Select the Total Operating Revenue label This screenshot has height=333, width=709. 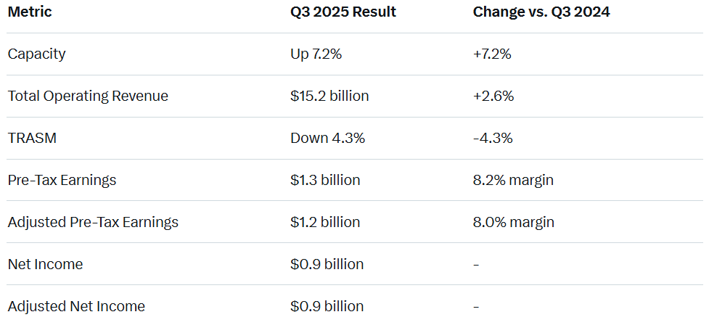(88, 96)
